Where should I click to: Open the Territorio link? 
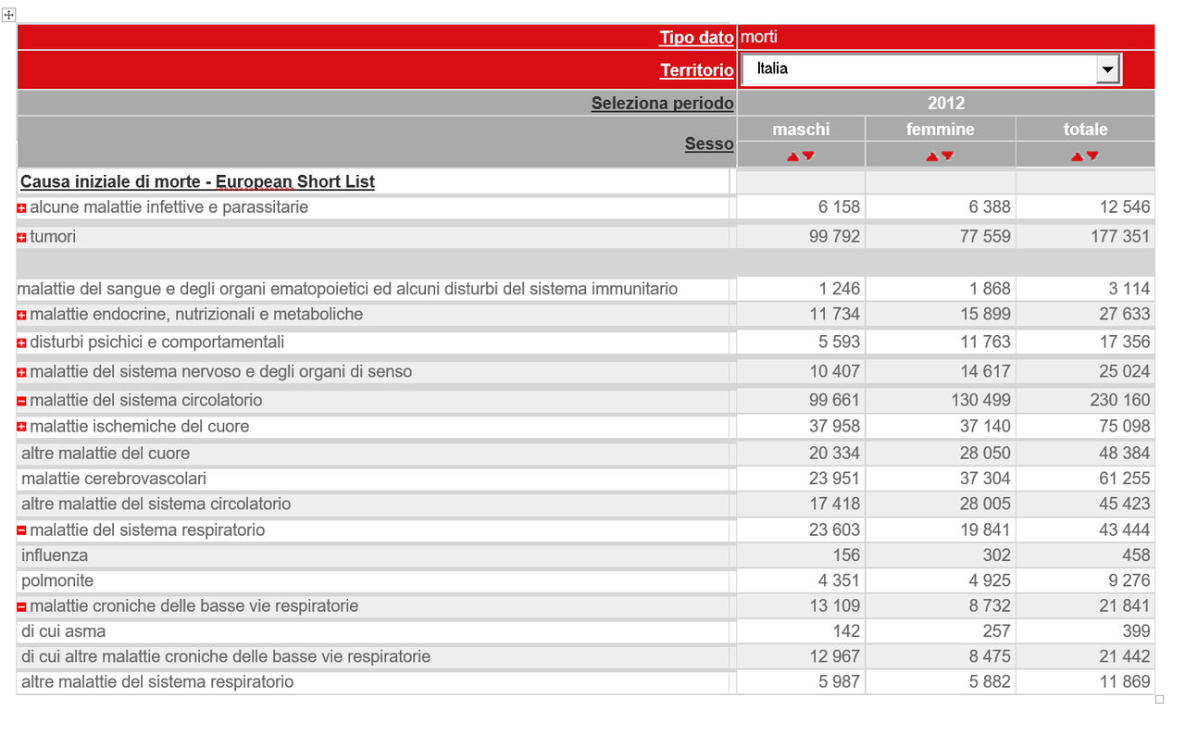(x=697, y=70)
